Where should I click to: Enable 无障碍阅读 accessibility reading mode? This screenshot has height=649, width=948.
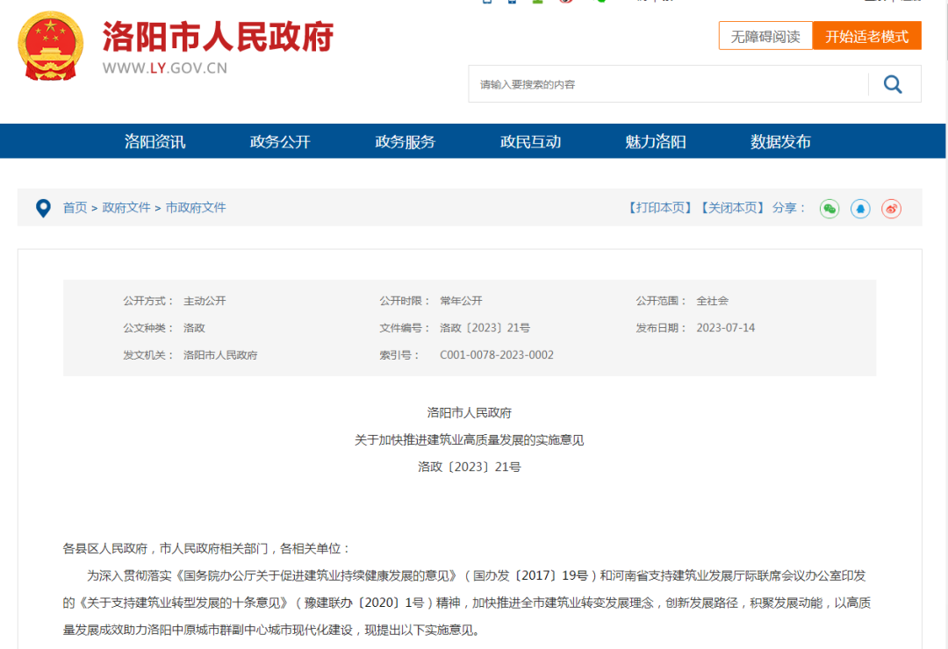[x=765, y=36]
